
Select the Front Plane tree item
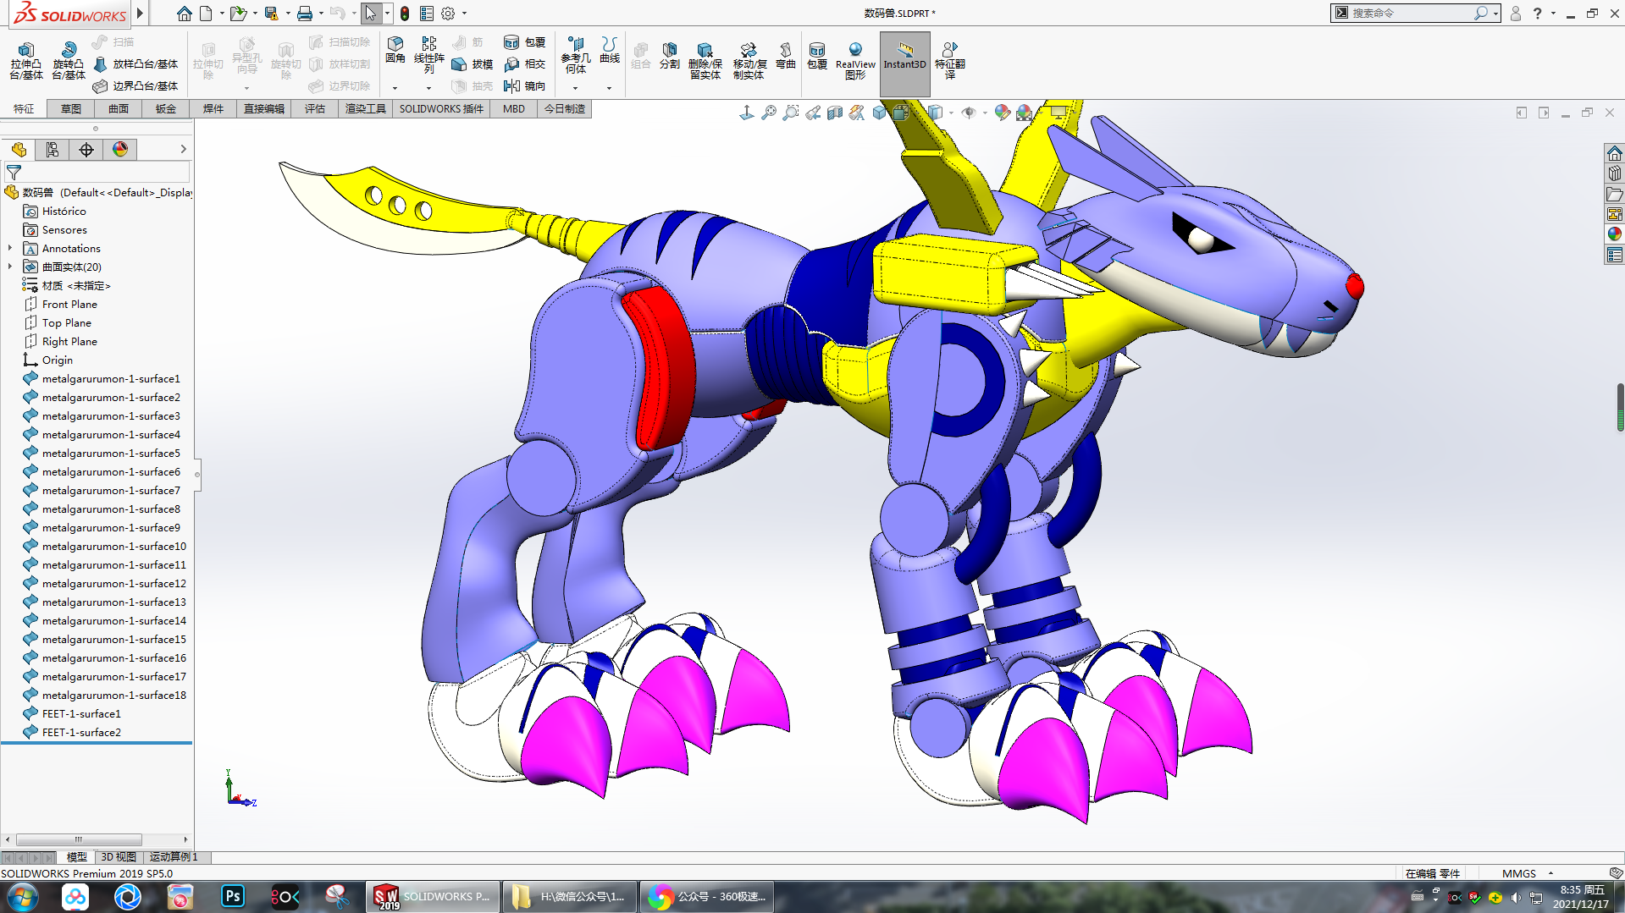pos(69,305)
